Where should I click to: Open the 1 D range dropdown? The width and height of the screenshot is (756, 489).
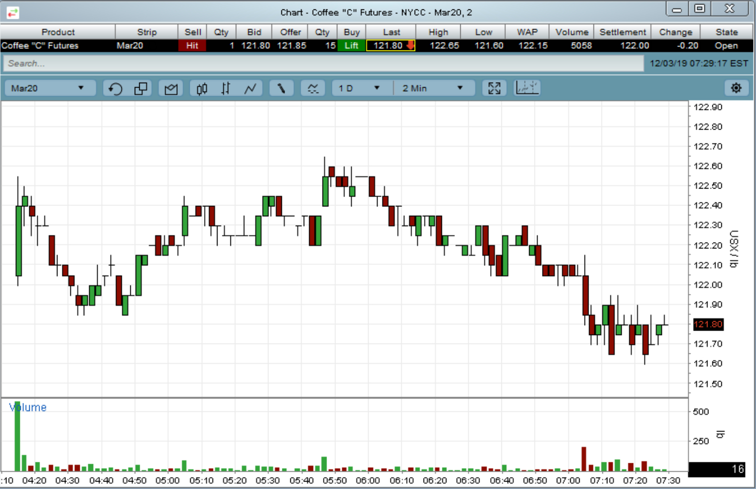pos(361,88)
